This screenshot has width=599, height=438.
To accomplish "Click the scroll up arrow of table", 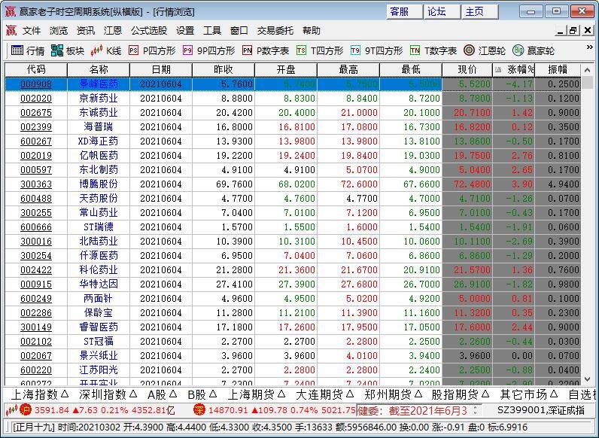I will 587,70.
